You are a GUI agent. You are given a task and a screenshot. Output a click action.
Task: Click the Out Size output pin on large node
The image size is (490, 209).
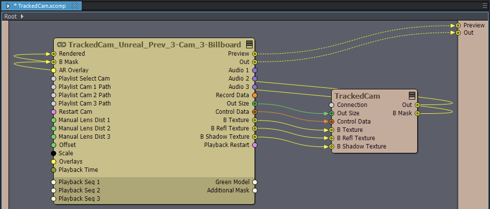click(x=255, y=104)
